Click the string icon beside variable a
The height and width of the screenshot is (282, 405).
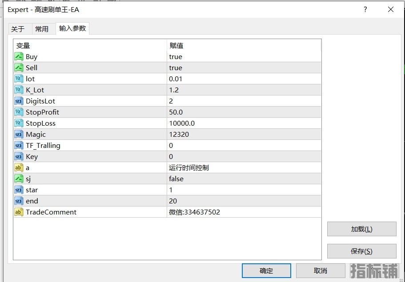pyautogui.click(x=19, y=167)
